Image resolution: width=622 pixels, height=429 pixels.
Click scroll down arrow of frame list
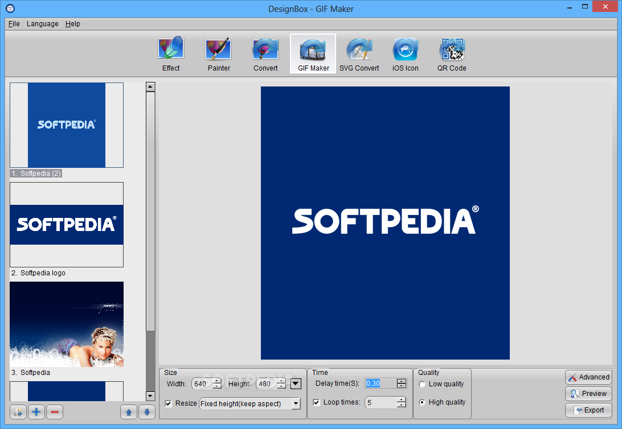pos(150,396)
